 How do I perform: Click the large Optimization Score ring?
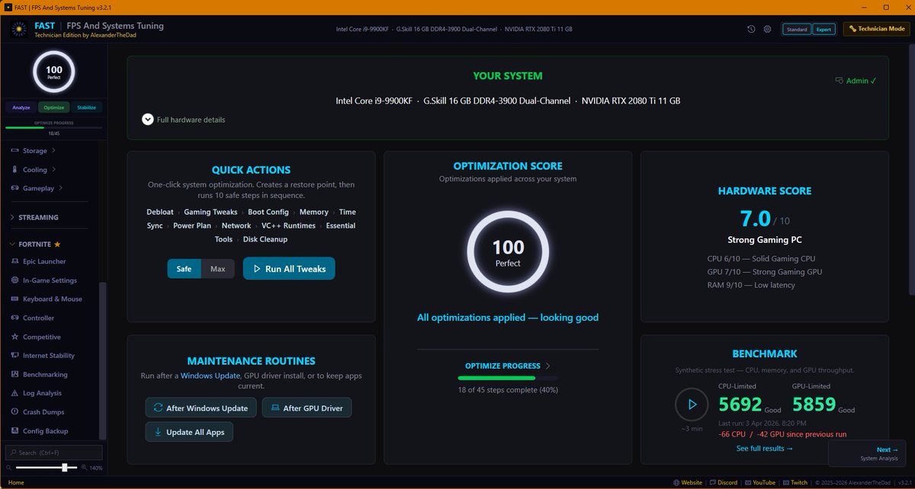(x=508, y=252)
